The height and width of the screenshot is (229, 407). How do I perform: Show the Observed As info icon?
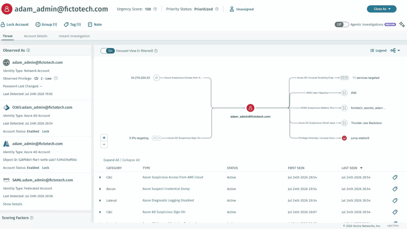coord(28,50)
